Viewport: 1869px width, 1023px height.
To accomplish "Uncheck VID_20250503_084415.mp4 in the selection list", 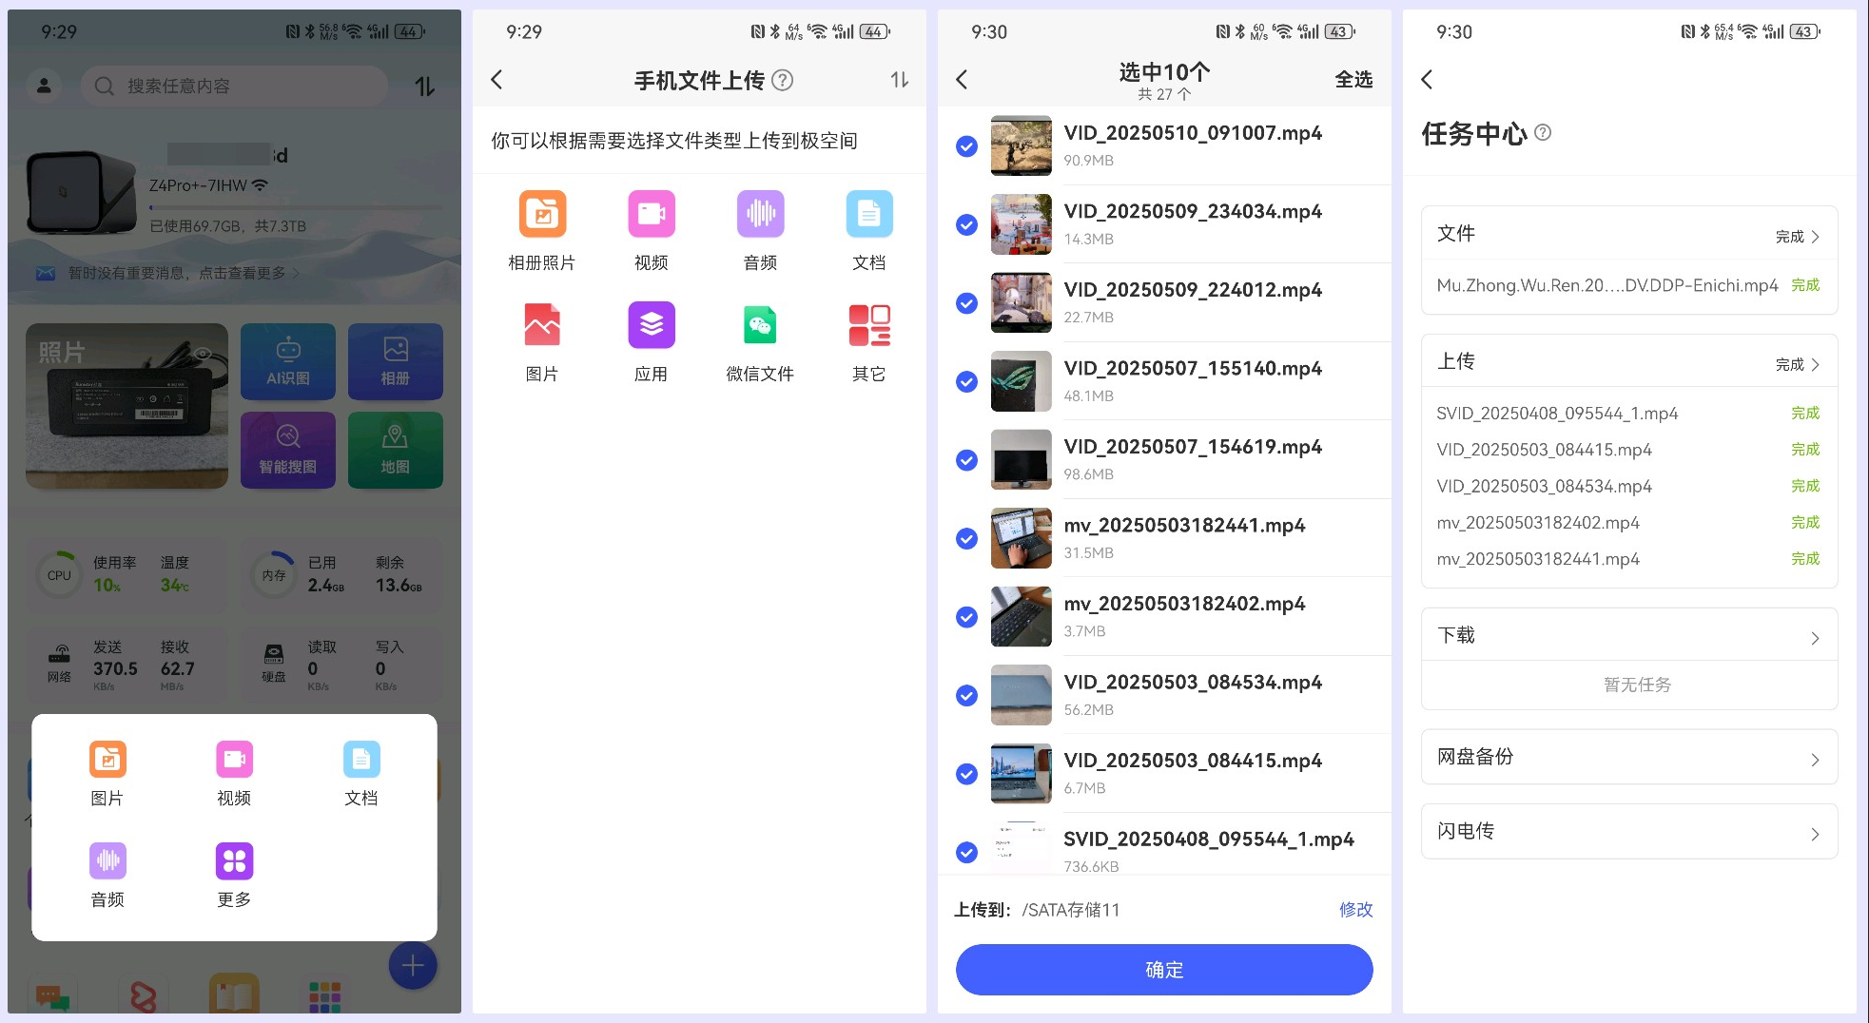I will click(x=966, y=774).
